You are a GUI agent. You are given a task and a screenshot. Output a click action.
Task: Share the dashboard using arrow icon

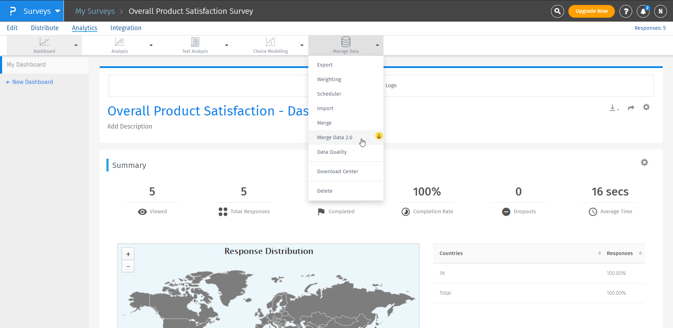(x=631, y=108)
